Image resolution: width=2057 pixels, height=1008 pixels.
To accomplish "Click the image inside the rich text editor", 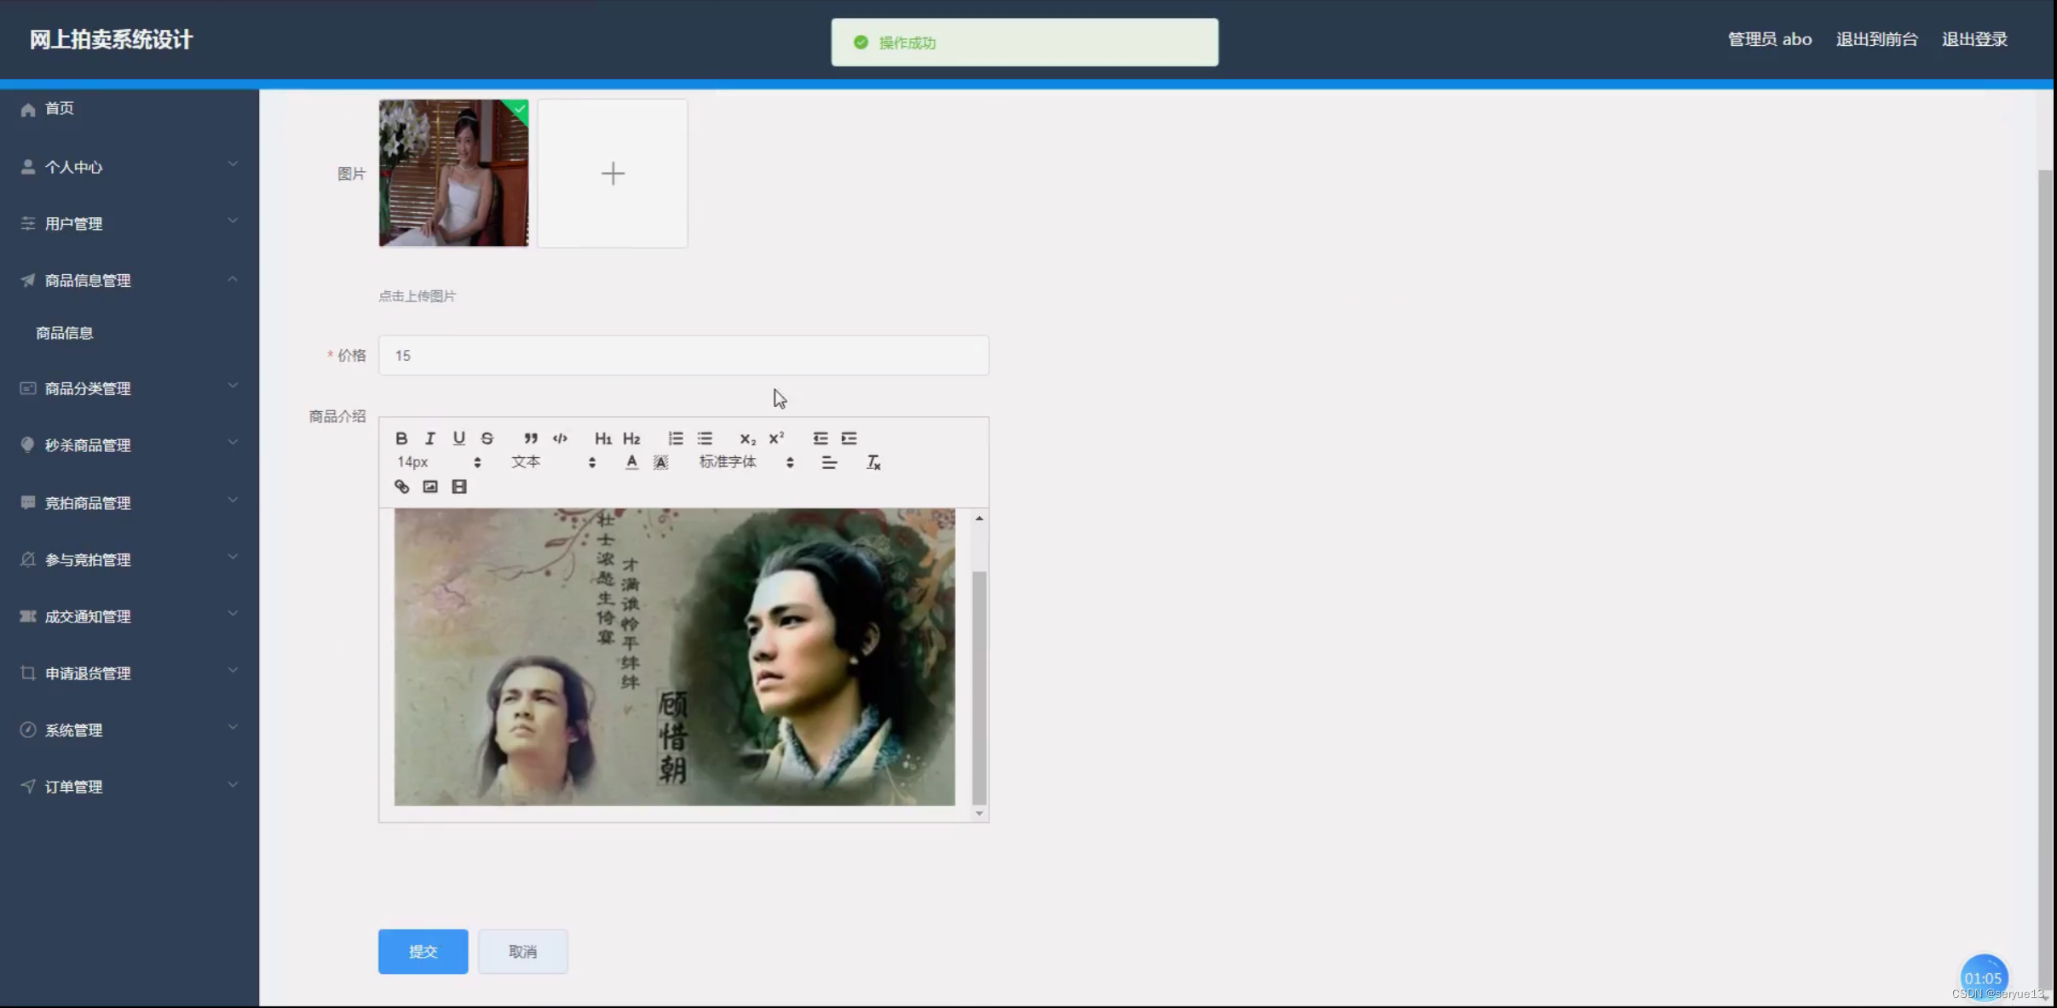I will point(674,657).
